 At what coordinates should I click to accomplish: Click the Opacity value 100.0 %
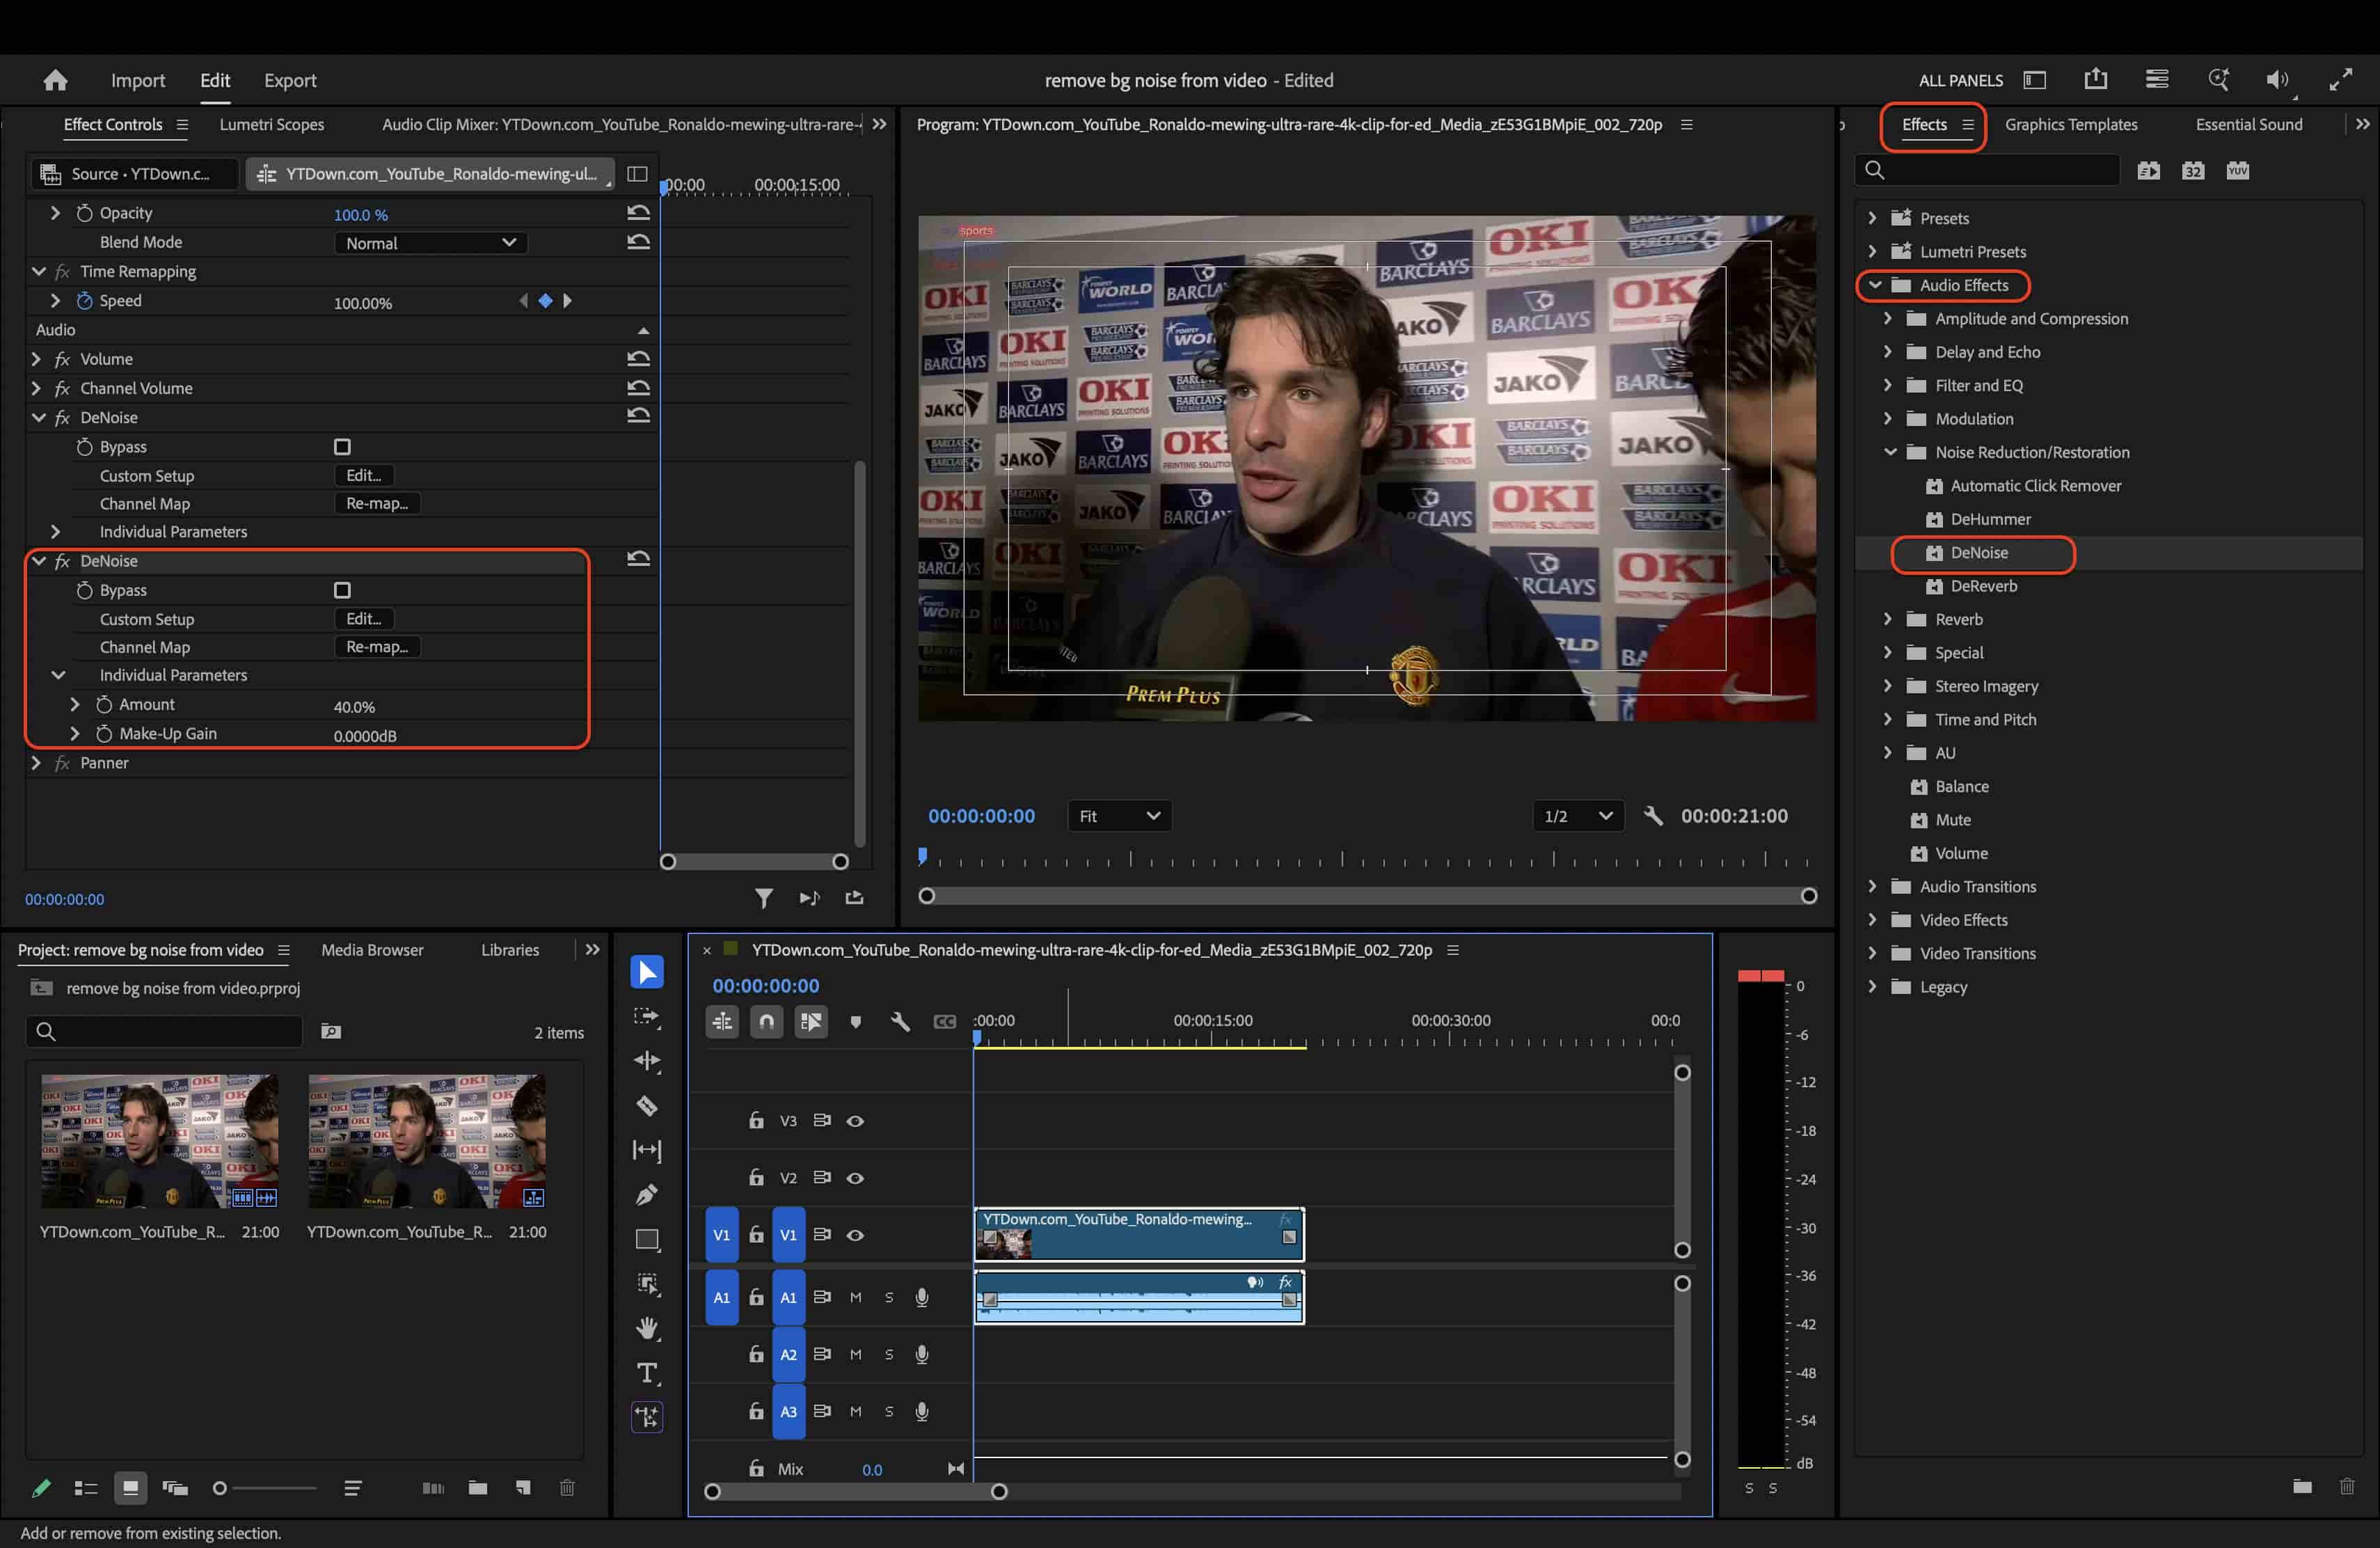click(x=361, y=214)
